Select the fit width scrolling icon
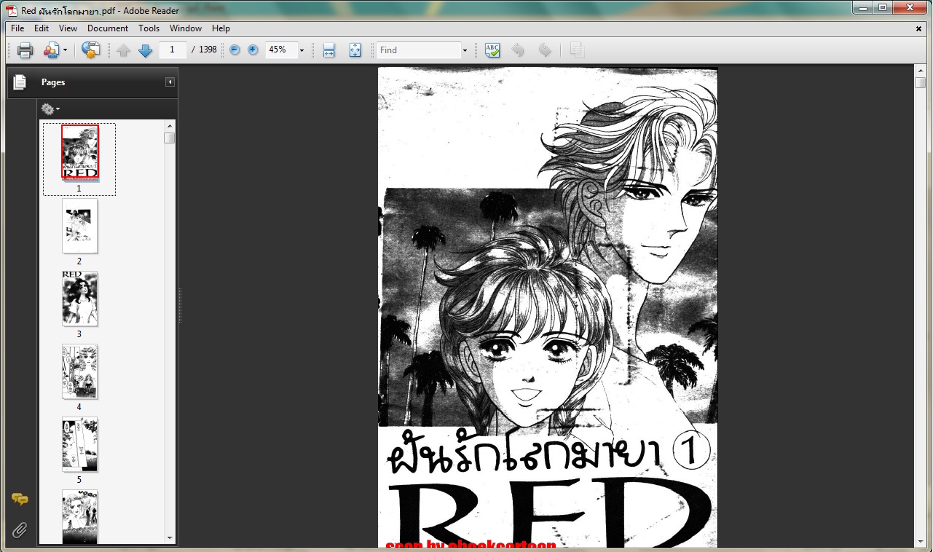The width and height of the screenshot is (933, 552). click(328, 50)
